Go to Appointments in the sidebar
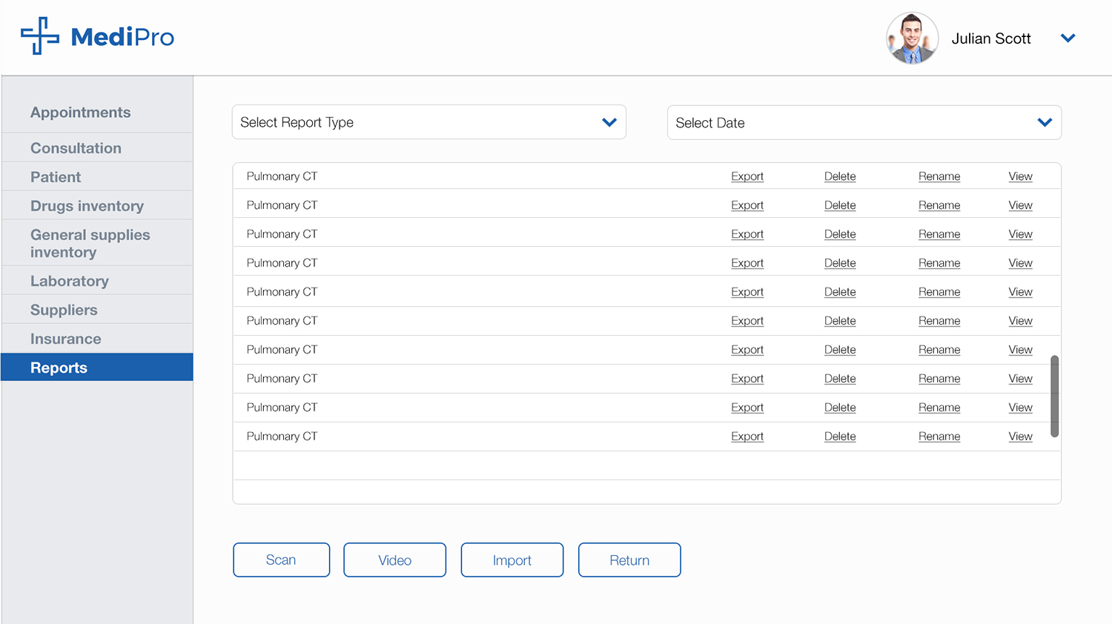Screen dimensions: 1112x624 click(x=80, y=113)
